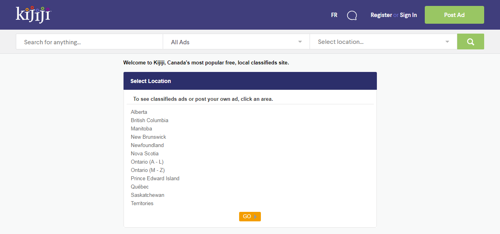Switch language to FR
This screenshot has height=234, width=500.
pyautogui.click(x=334, y=15)
